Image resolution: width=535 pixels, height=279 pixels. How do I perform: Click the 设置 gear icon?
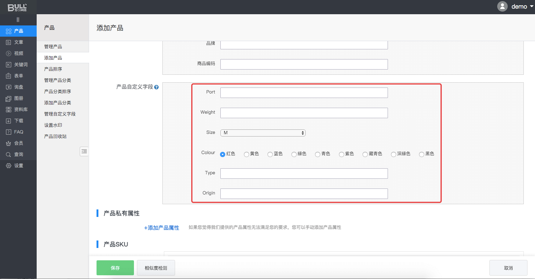point(9,166)
